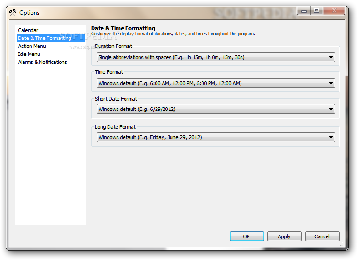358x260 pixels.
Task: Click the 'Long Date Format' group label
Action: 115,127
